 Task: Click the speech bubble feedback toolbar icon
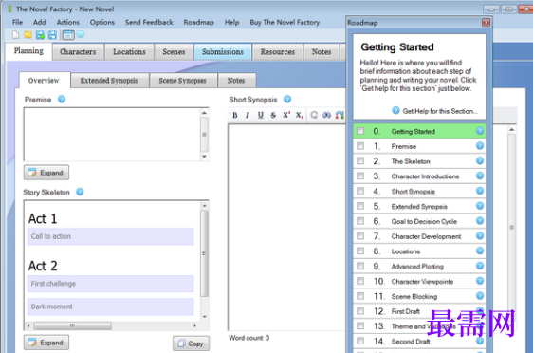click(81, 34)
